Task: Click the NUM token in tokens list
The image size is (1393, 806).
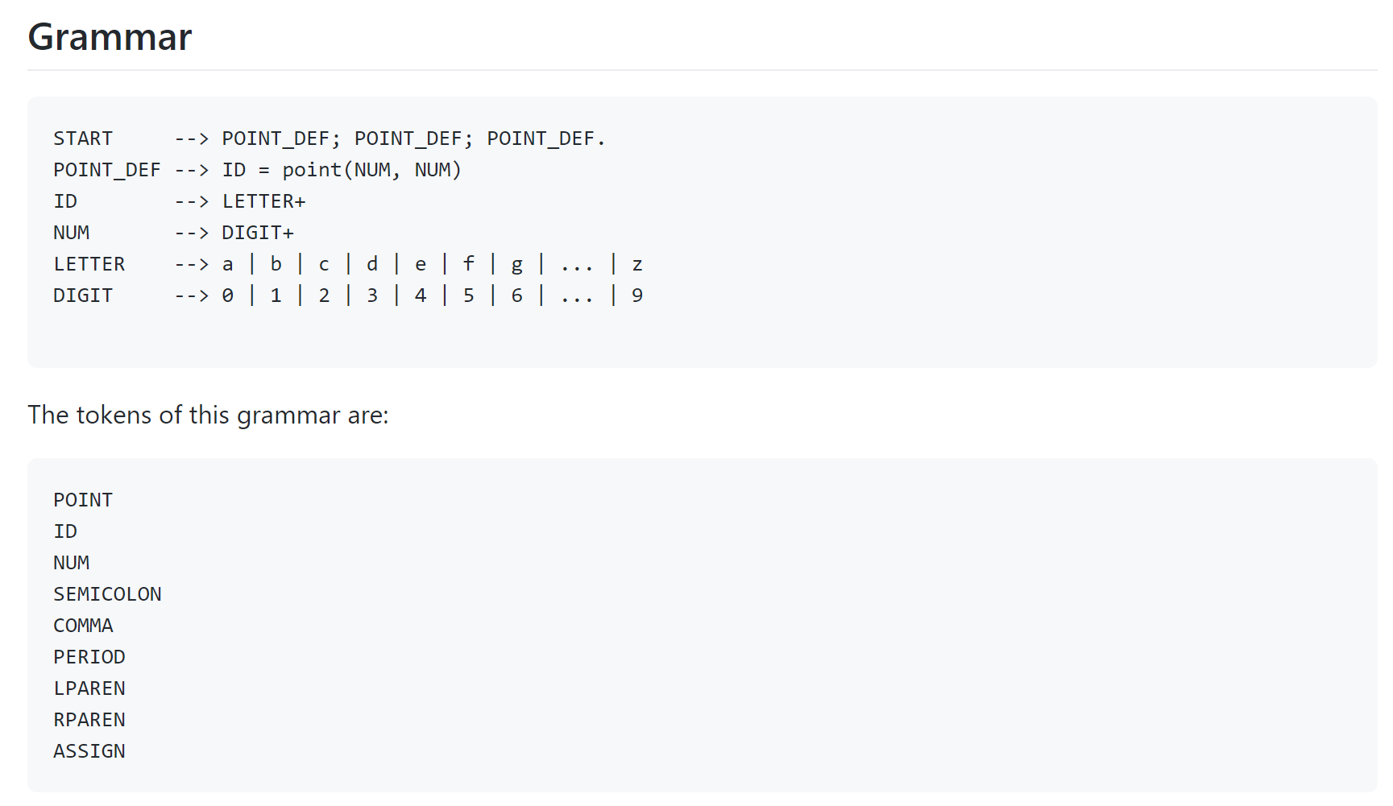Action: [x=71, y=563]
